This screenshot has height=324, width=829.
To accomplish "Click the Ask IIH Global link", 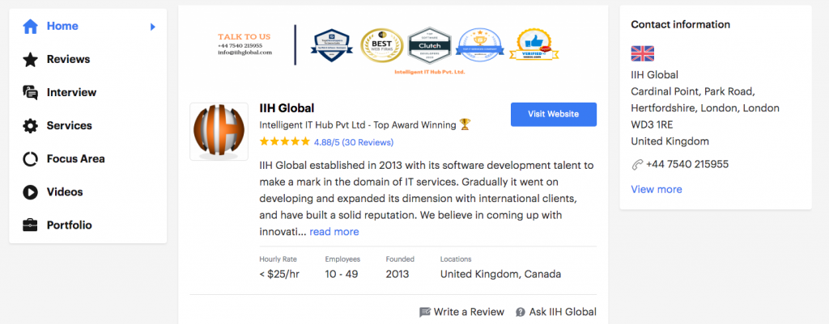I will [x=556, y=312].
